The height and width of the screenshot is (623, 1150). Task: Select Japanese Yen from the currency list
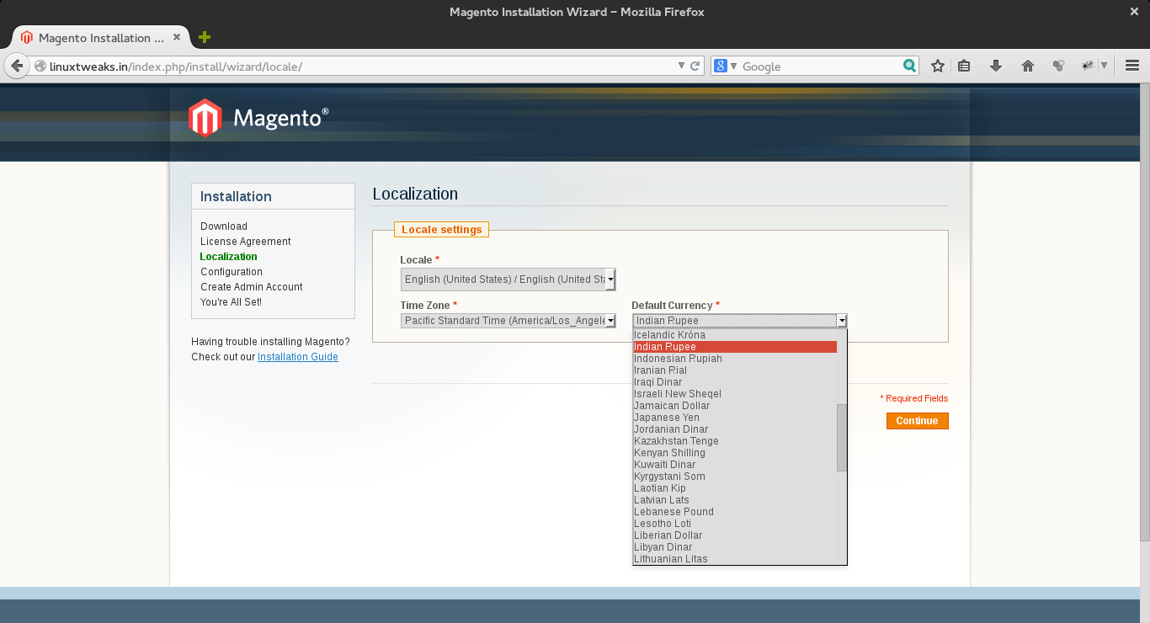[x=667, y=418]
